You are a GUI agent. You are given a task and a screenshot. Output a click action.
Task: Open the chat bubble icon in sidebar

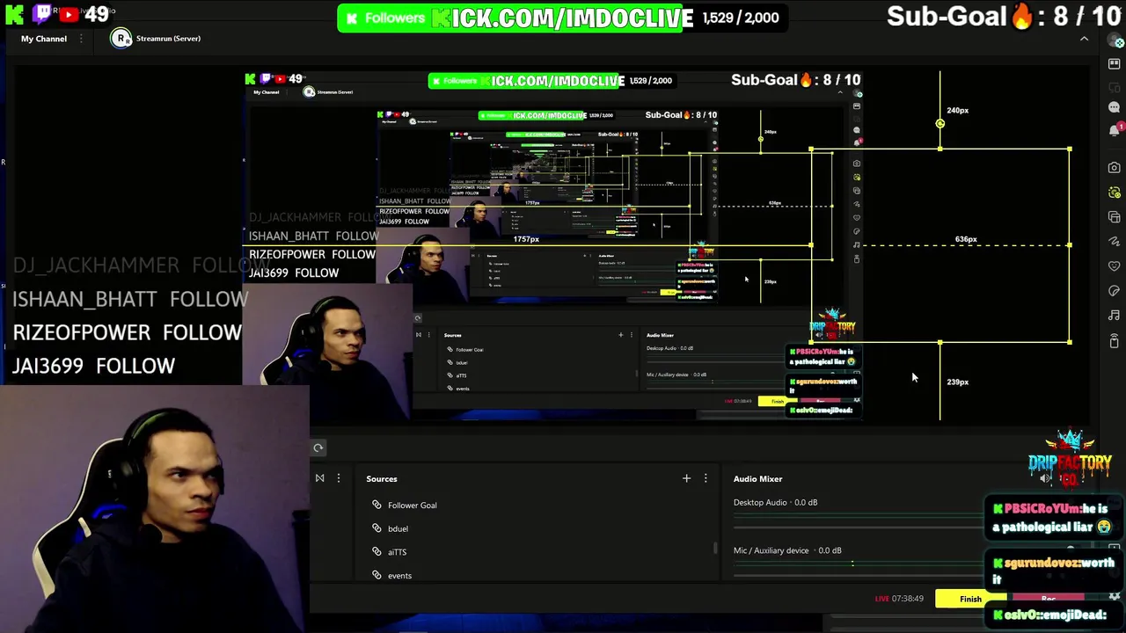click(1114, 107)
